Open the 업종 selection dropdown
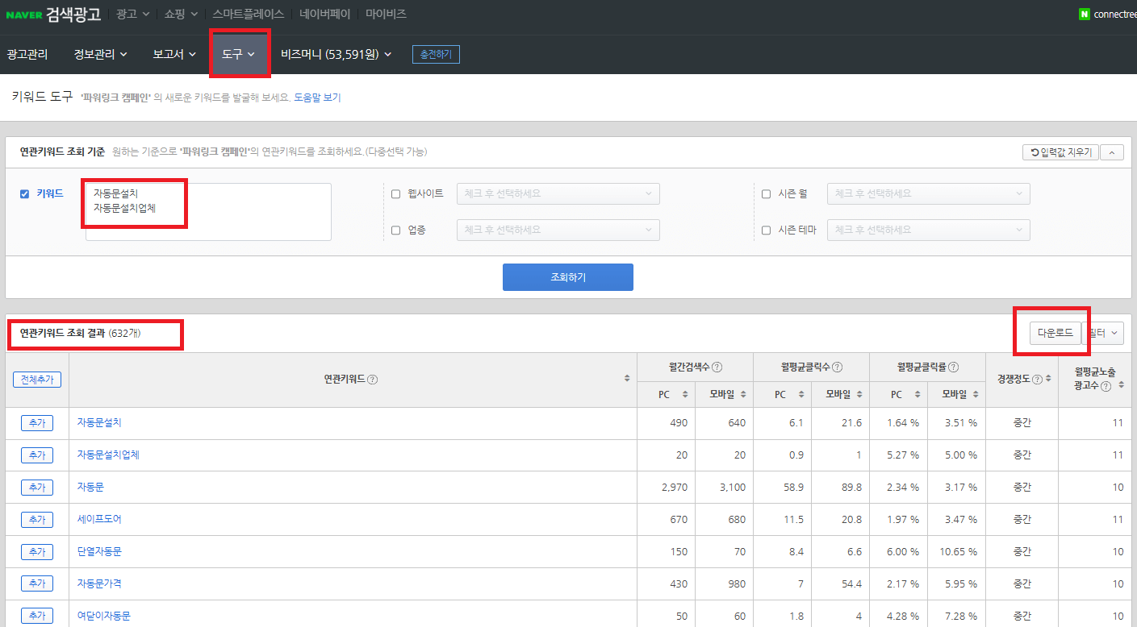This screenshot has width=1137, height=627. tap(558, 230)
